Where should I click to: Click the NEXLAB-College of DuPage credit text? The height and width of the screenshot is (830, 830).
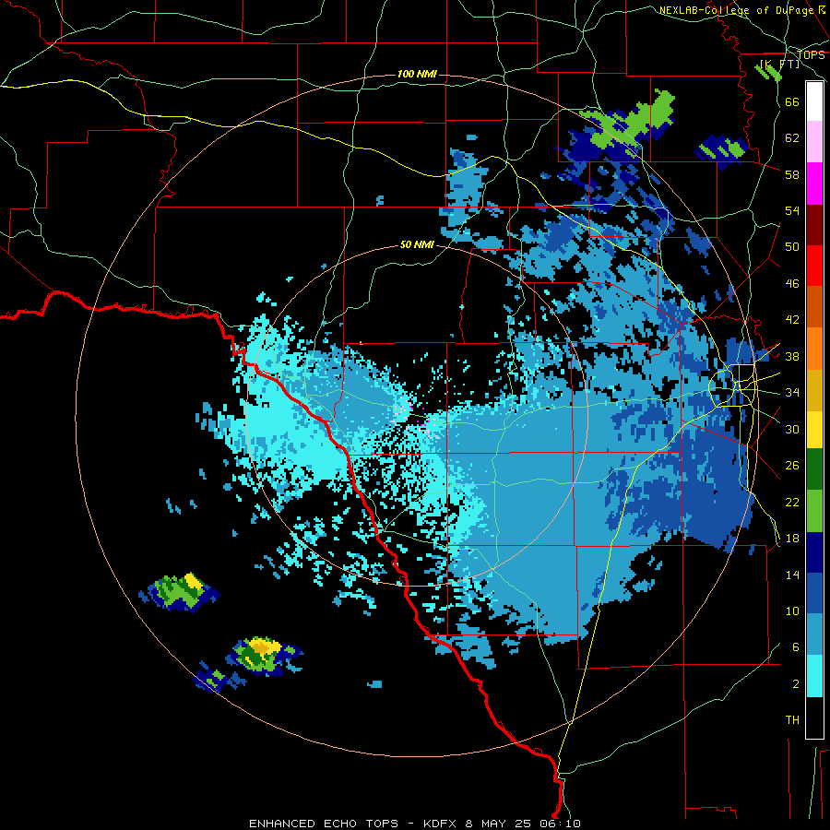pos(741,10)
